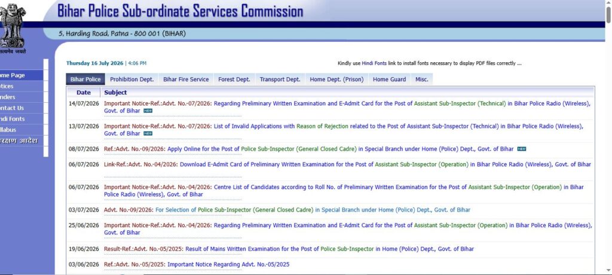Click date cell 25/06/2026
This screenshot has width=612, height=275.
84,225
